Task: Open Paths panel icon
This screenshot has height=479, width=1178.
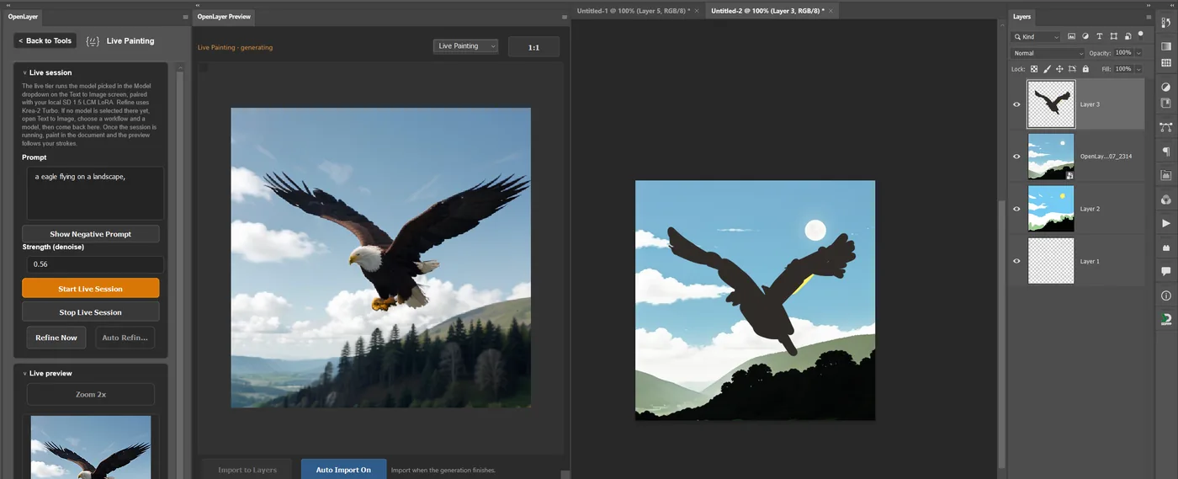Action: point(1165,127)
